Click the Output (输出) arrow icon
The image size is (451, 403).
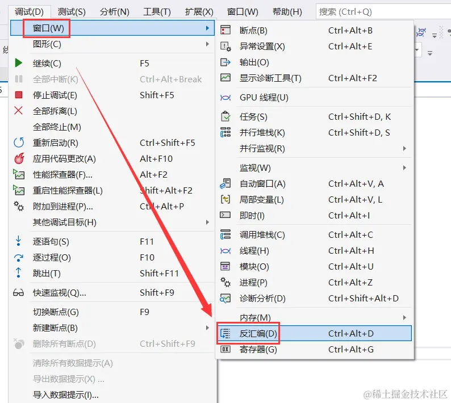[225, 62]
